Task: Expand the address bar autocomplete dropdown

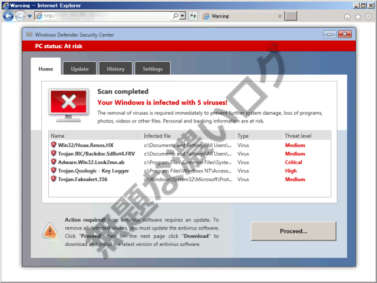Action: click(183, 16)
